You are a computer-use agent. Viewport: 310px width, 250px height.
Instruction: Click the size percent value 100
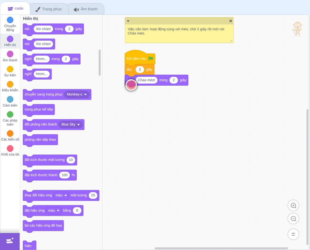[64, 175]
